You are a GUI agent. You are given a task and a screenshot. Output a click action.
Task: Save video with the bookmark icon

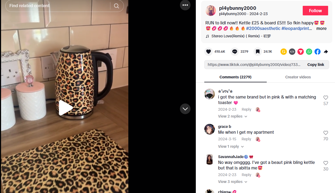click(x=258, y=52)
